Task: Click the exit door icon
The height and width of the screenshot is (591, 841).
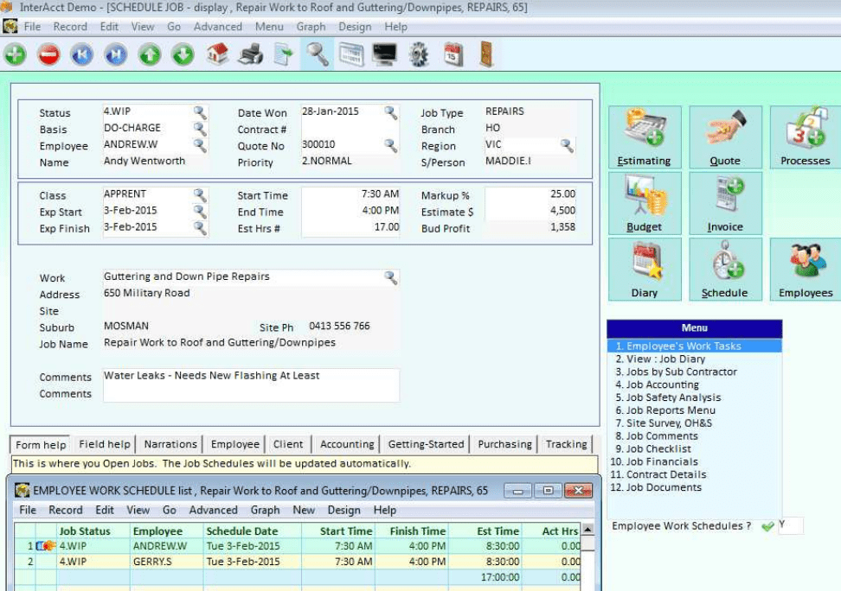Action: (x=486, y=54)
